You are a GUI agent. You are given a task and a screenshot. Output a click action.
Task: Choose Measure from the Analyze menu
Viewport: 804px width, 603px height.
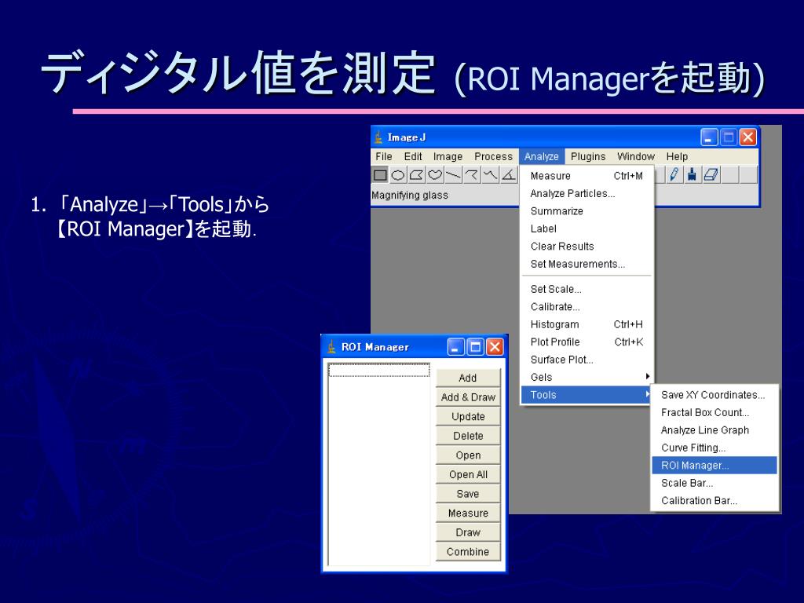pyautogui.click(x=587, y=176)
